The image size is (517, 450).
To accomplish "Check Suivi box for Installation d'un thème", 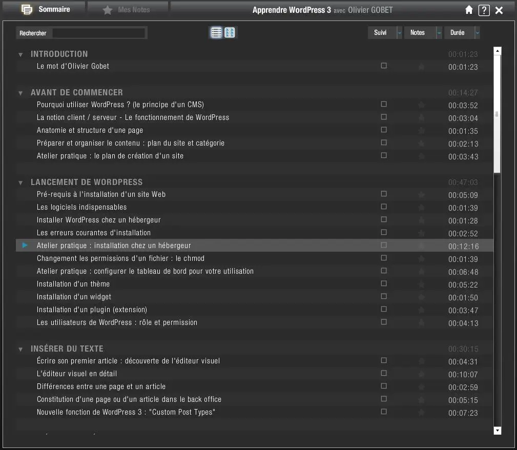I will [x=384, y=283].
